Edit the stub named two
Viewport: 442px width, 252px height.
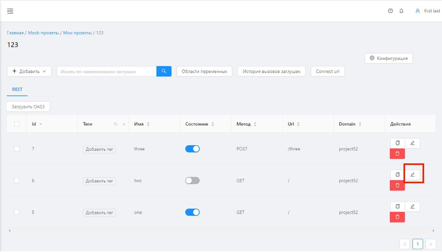coord(412,175)
